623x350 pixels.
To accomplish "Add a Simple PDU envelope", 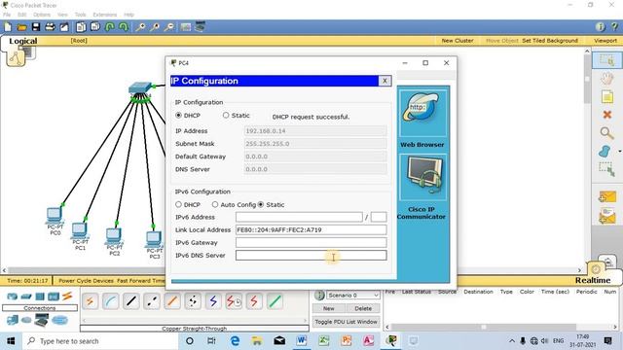I will [x=607, y=196].
